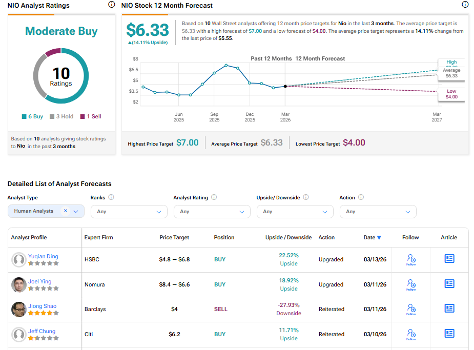The width and height of the screenshot is (474, 350).
Task: Click the Follow icon for Joel Ying
Action: click(410, 284)
